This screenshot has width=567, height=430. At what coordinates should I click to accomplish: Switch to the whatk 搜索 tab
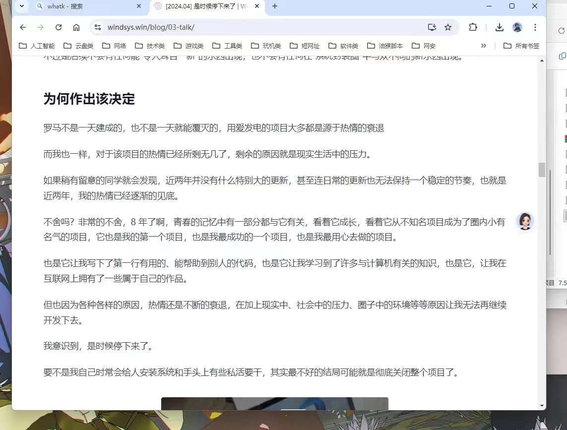point(84,6)
